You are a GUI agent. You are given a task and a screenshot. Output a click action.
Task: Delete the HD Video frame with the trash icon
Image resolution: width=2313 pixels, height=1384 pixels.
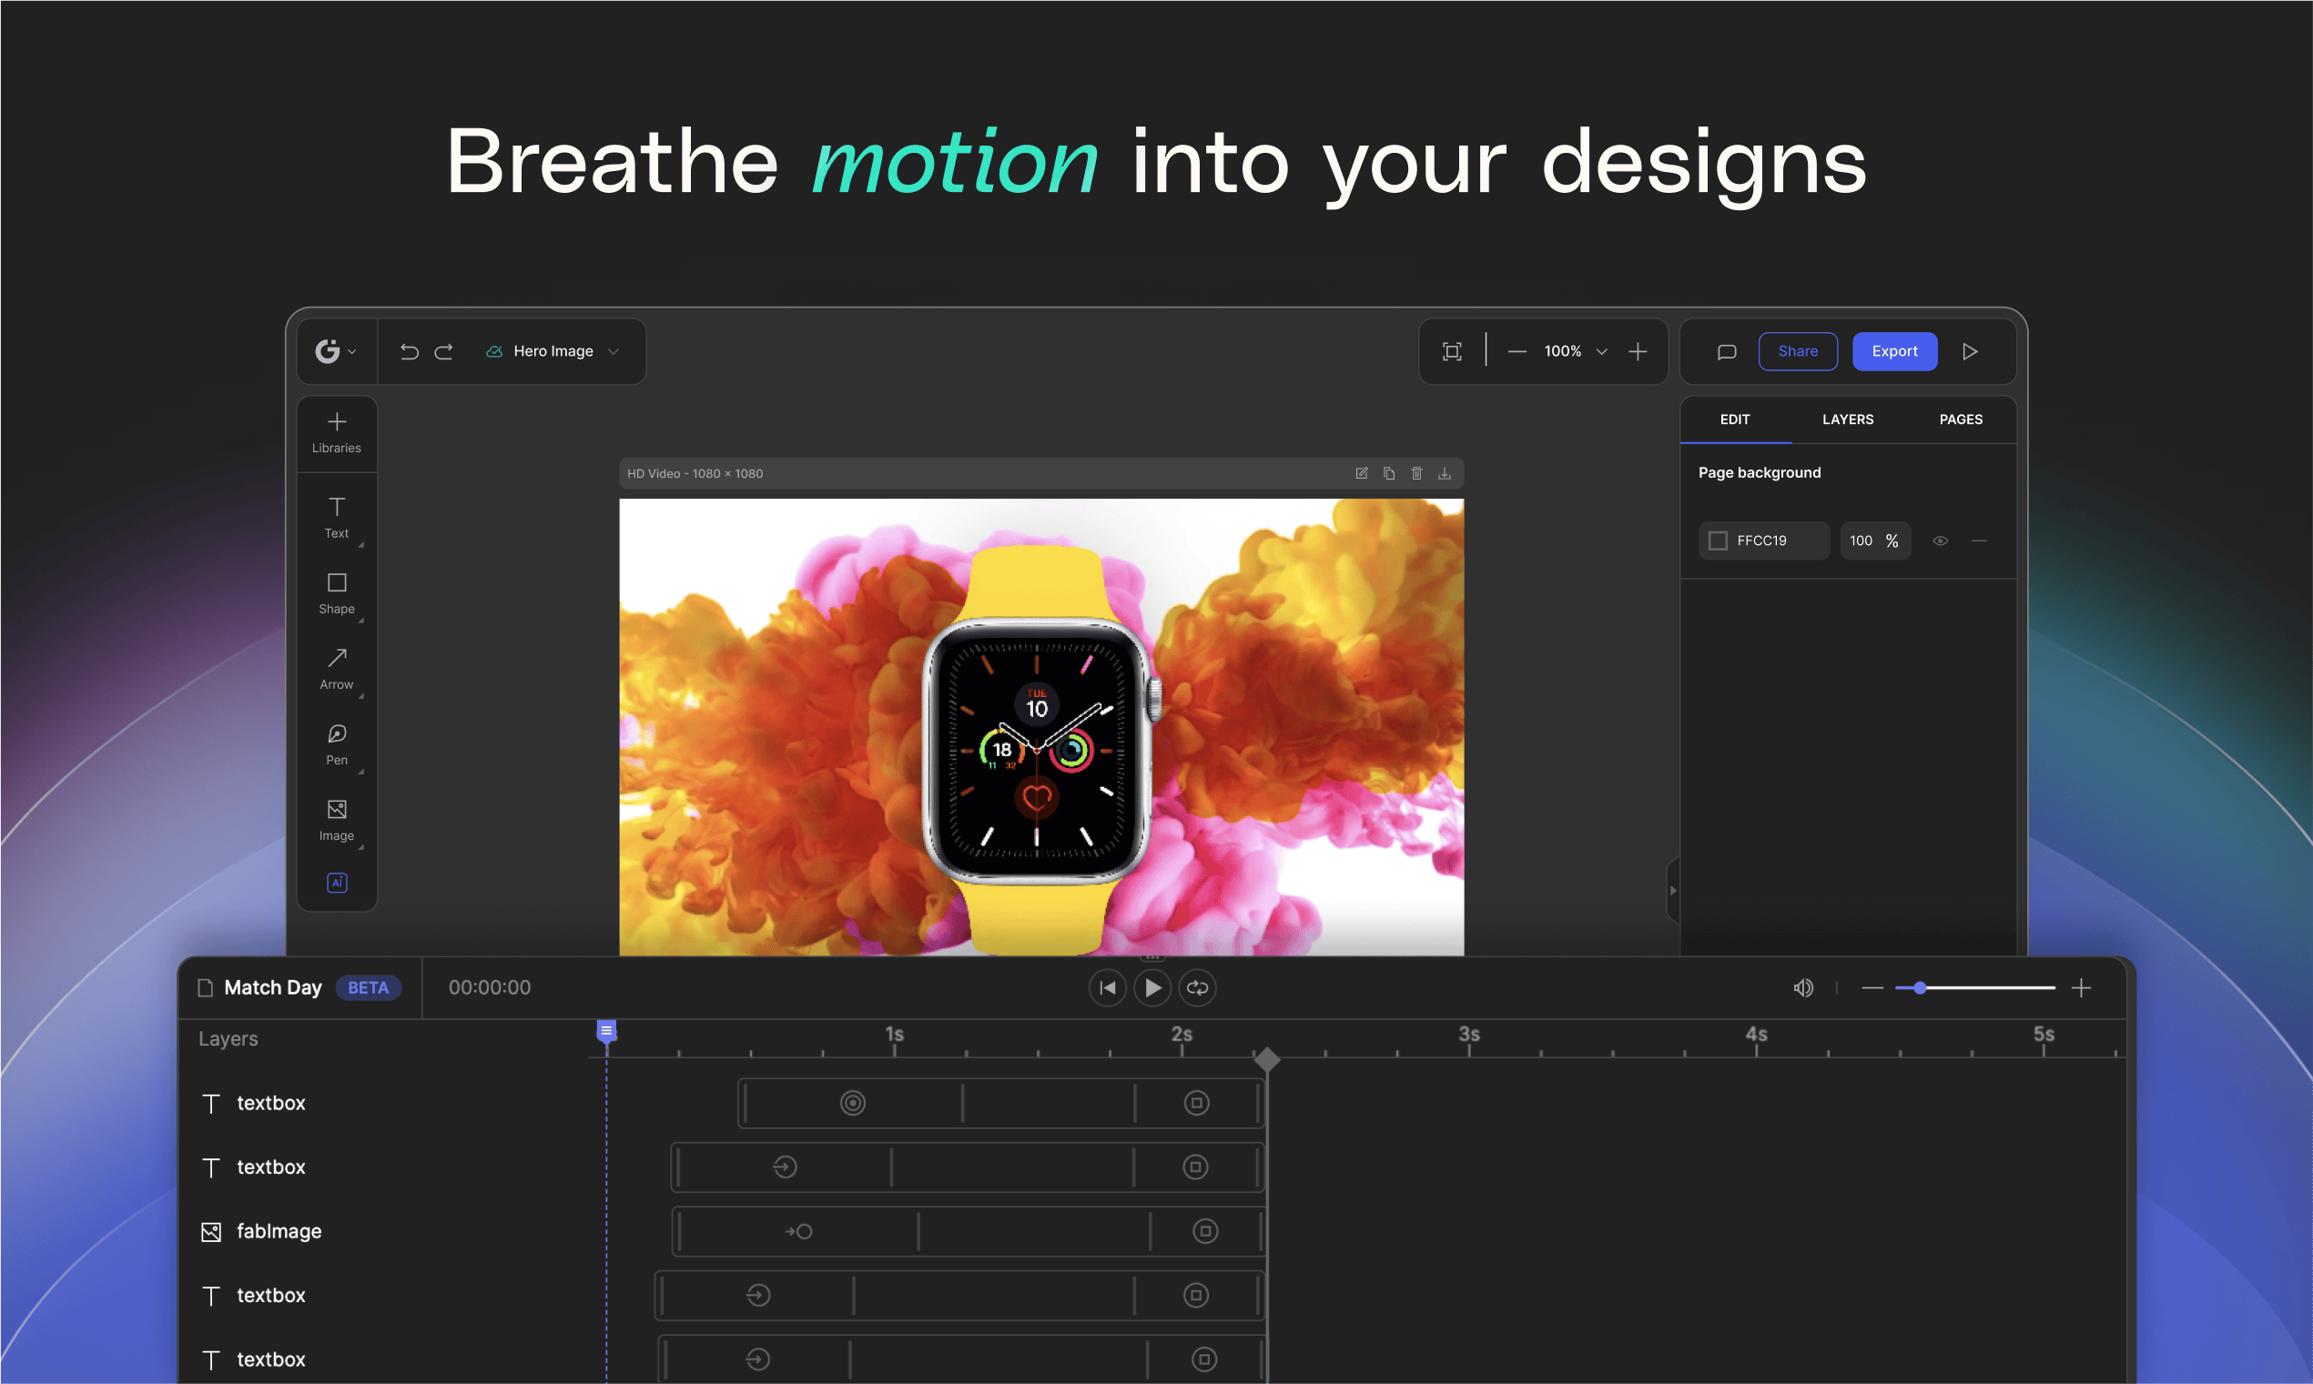tap(1416, 474)
